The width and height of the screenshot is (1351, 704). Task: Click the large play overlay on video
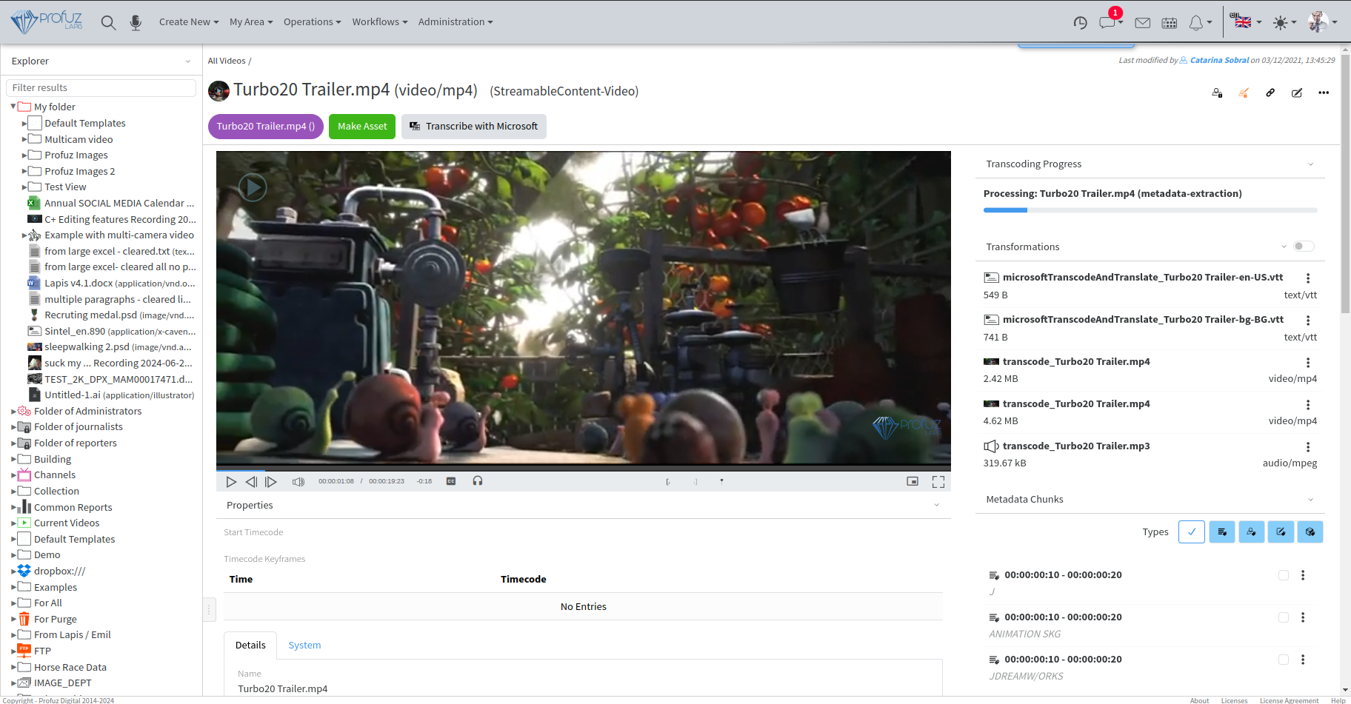coord(253,187)
